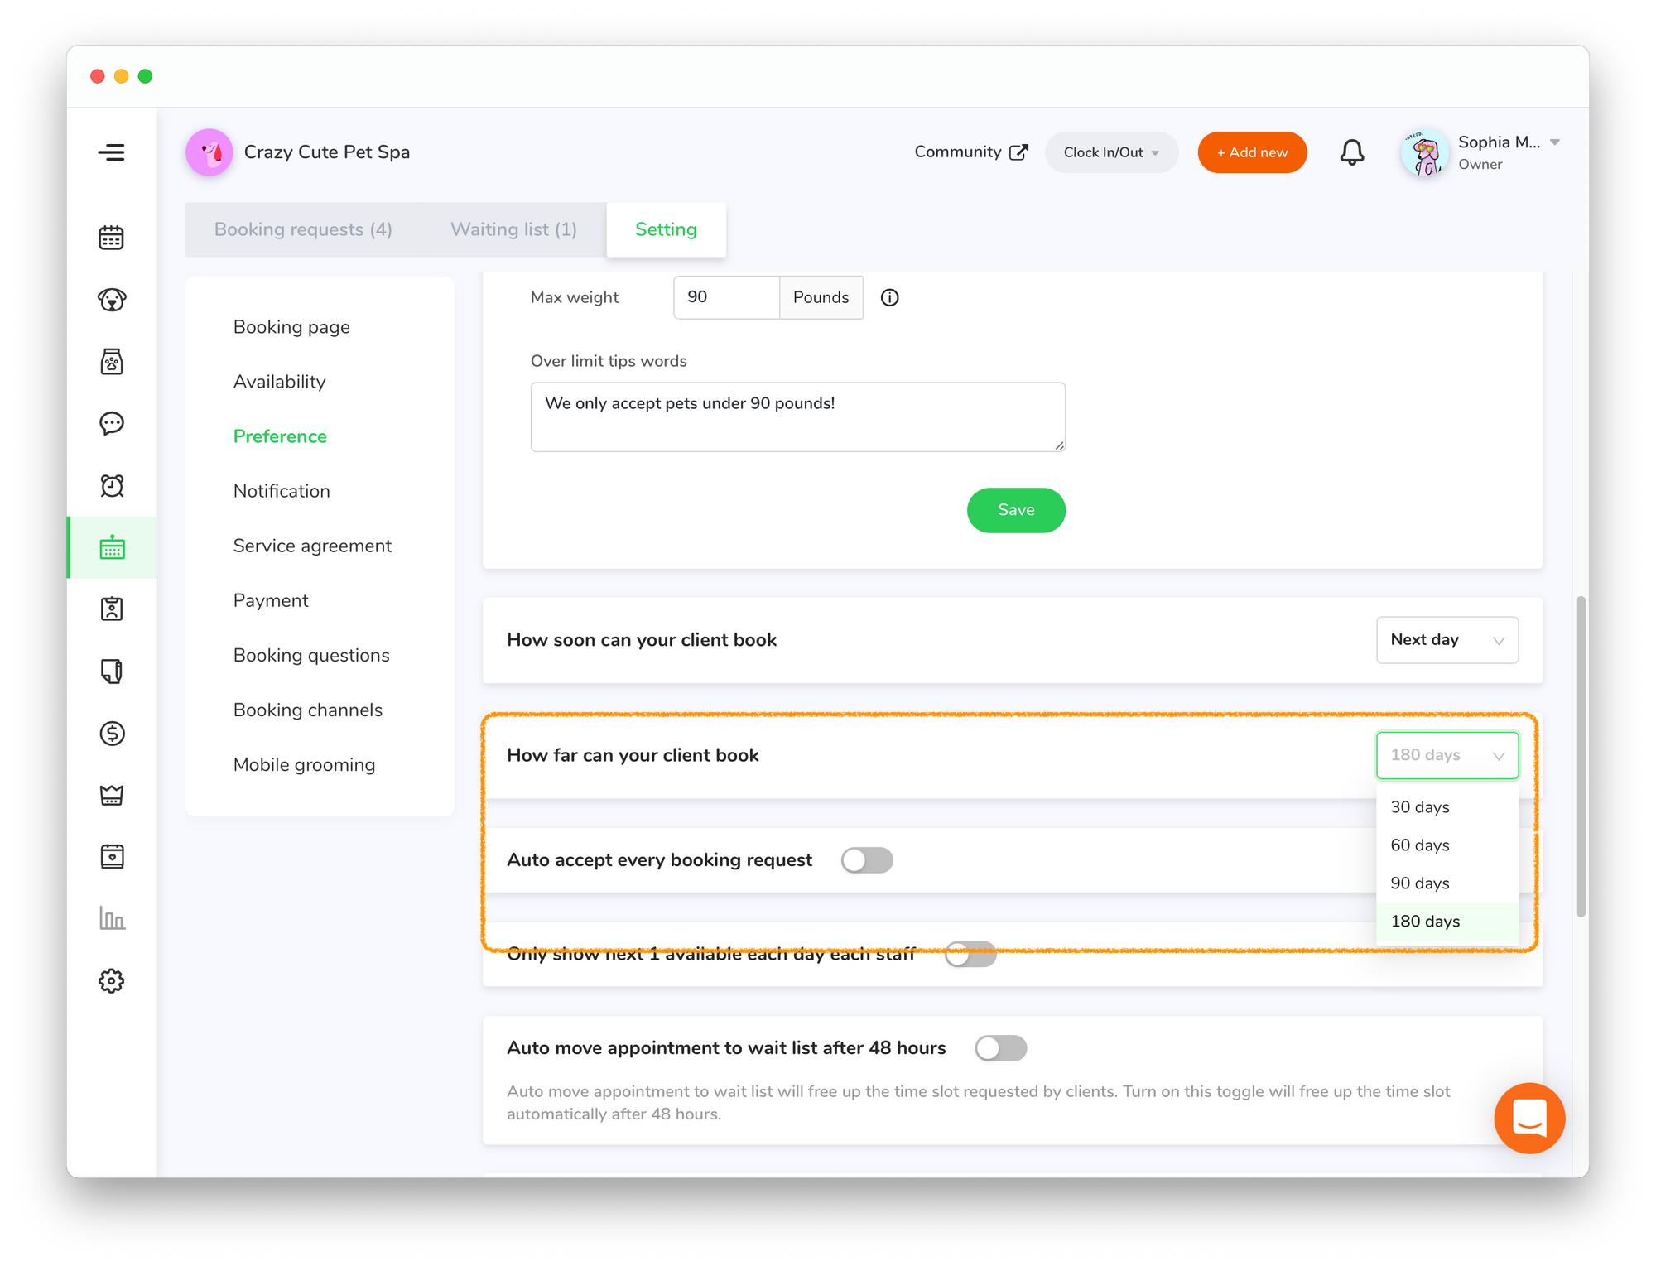
Task: Open Preference settings
Action: pos(280,436)
